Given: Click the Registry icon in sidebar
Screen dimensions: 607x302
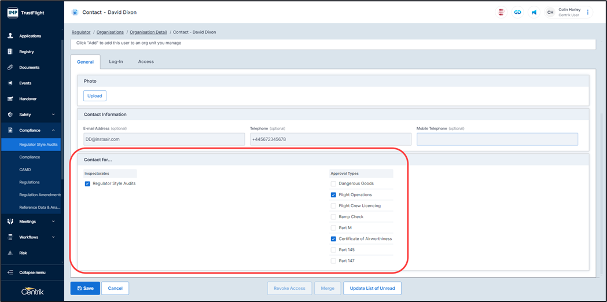Looking at the screenshot, I should point(10,51).
